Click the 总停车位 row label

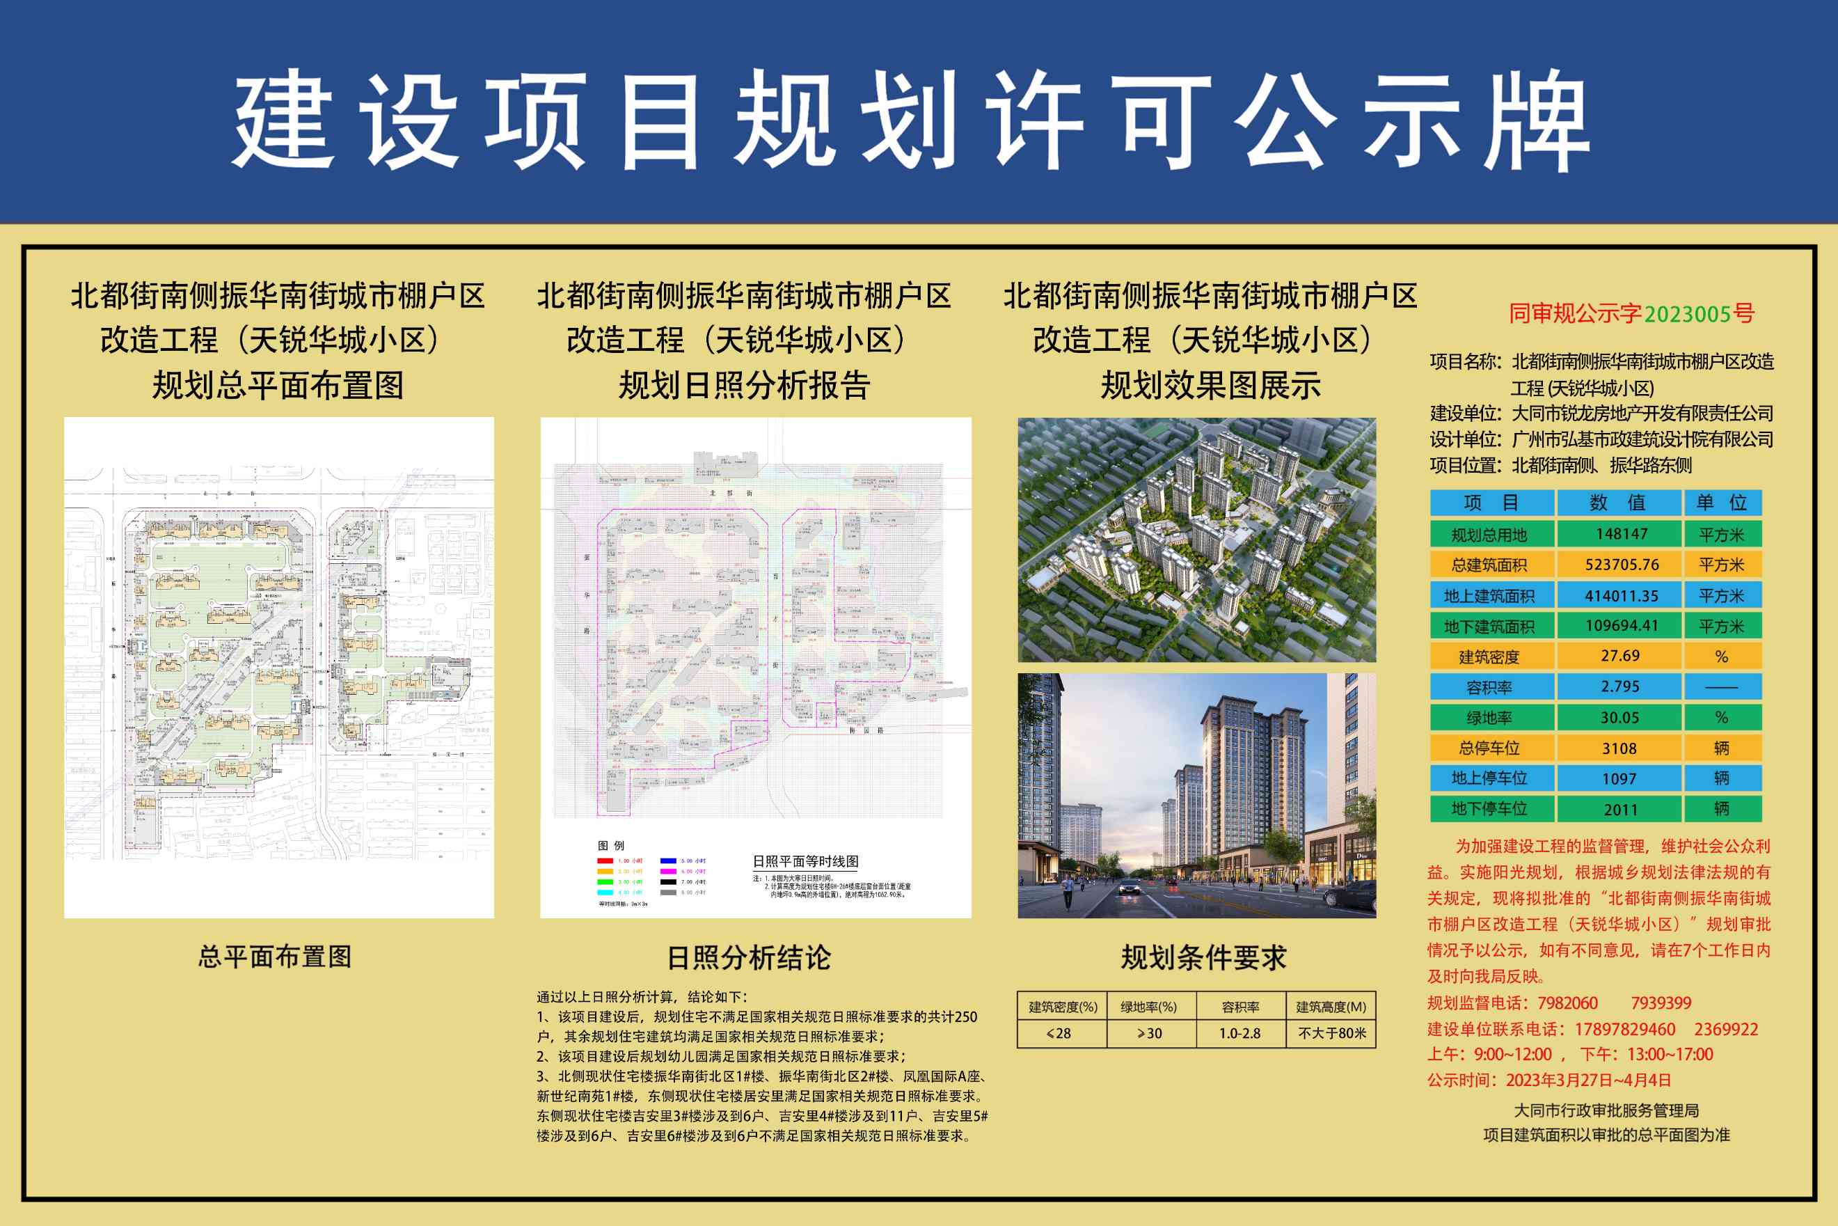1489,748
